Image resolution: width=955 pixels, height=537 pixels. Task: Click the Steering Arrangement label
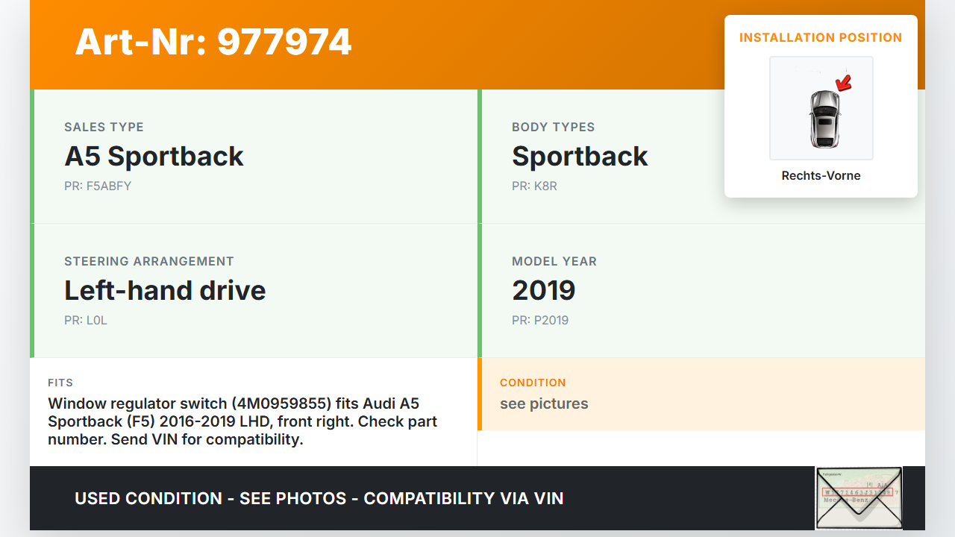click(x=149, y=261)
